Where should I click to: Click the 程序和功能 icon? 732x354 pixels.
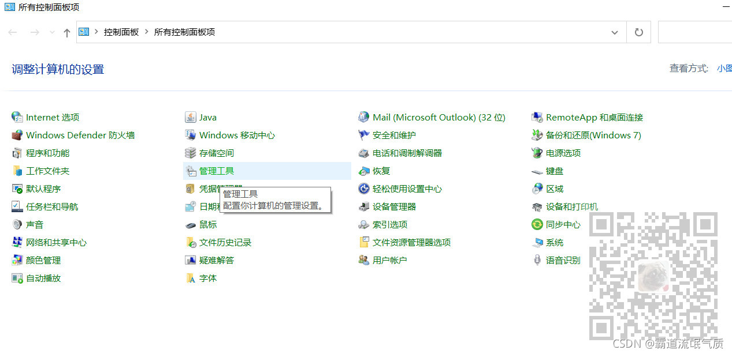pos(17,153)
